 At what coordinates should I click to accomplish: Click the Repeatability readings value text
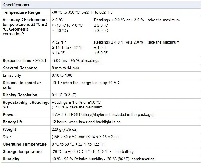(77, 105)
